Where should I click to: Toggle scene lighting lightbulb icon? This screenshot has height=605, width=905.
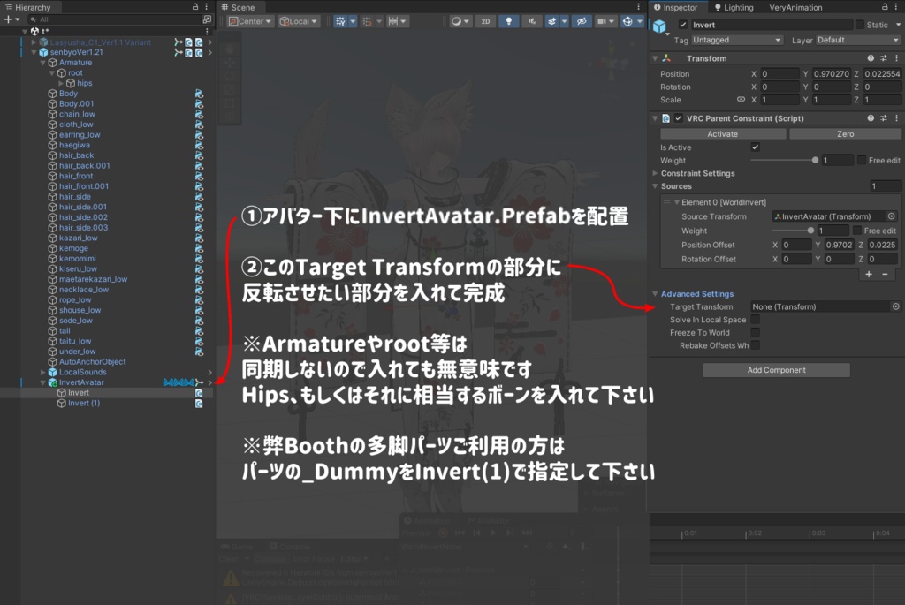pyautogui.click(x=508, y=22)
